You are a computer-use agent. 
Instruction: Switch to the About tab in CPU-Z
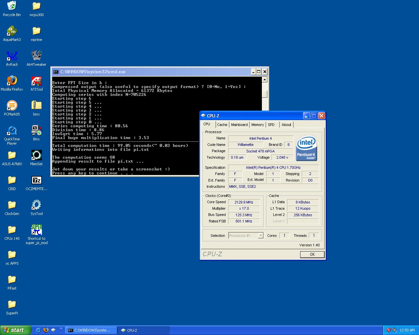[286, 125]
